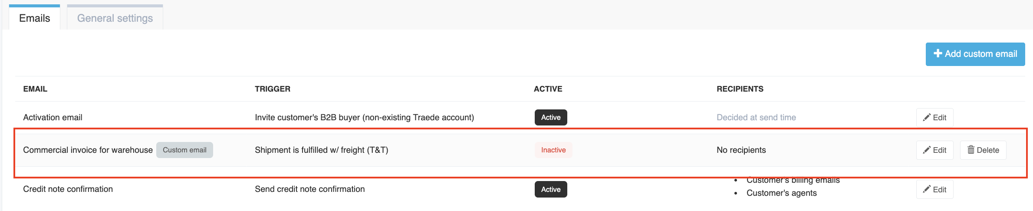Click the plus icon on Add custom email
This screenshot has height=211, width=1033.
(x=938, y=53)
